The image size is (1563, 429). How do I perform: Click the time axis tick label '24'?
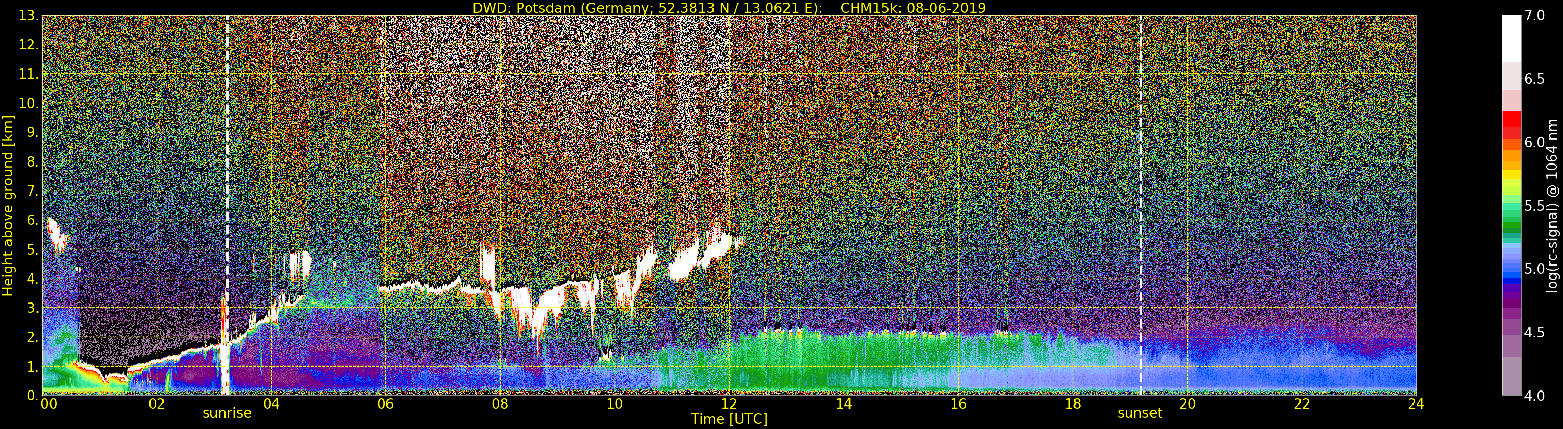click(1416, 404)
